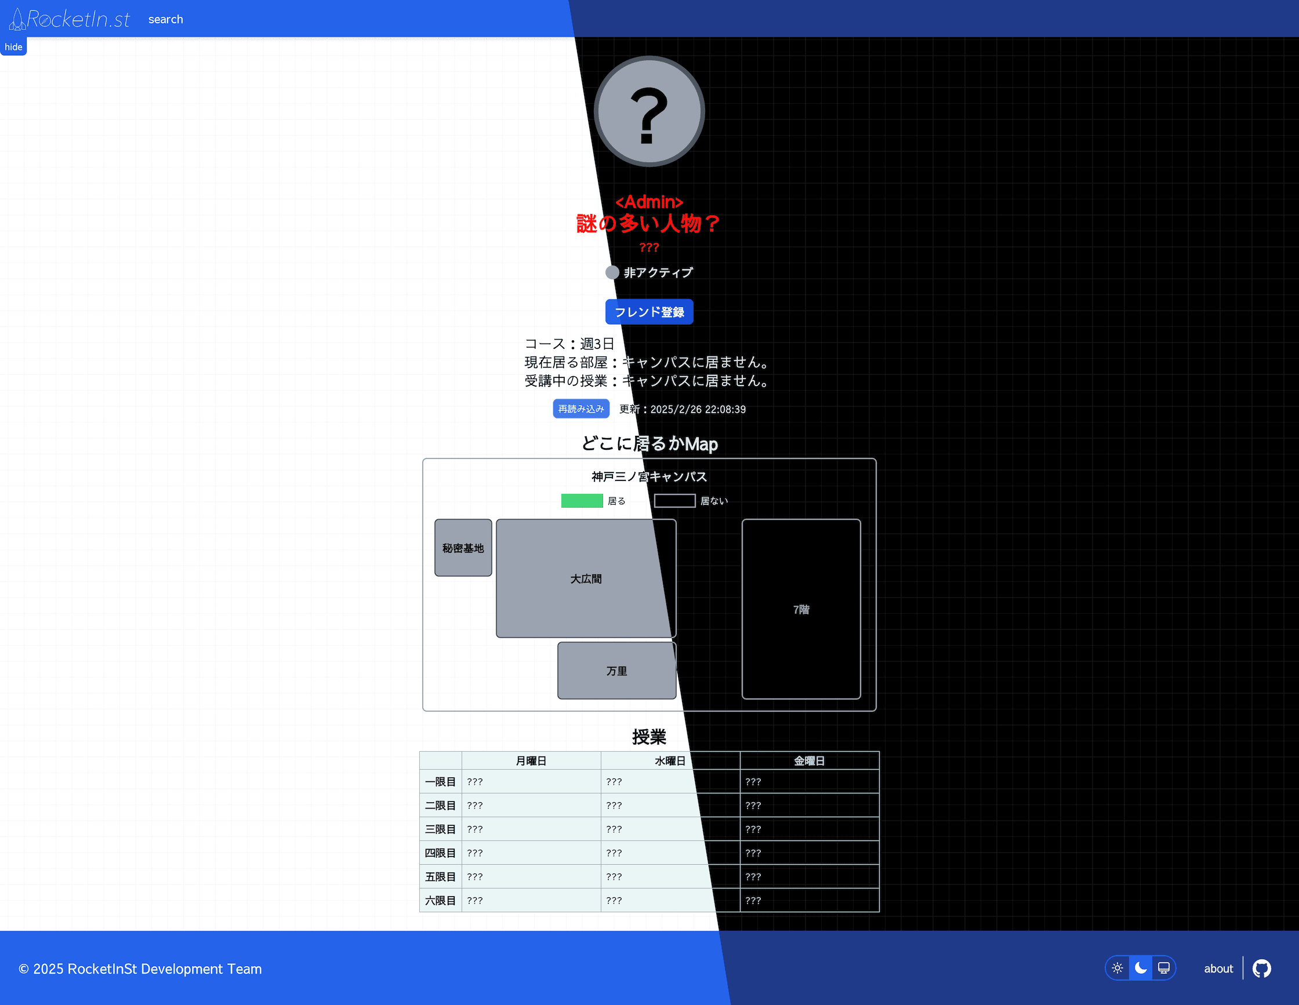The image size is (1299, 1005).
Task: Enable dark mode with the moon icon
Action: pos(1140,967)
